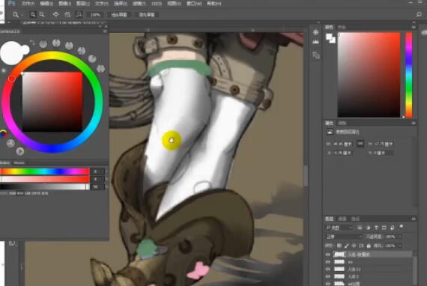427x286 pixels.
Task: Lock transparent pixels icon
Action: 339,246
